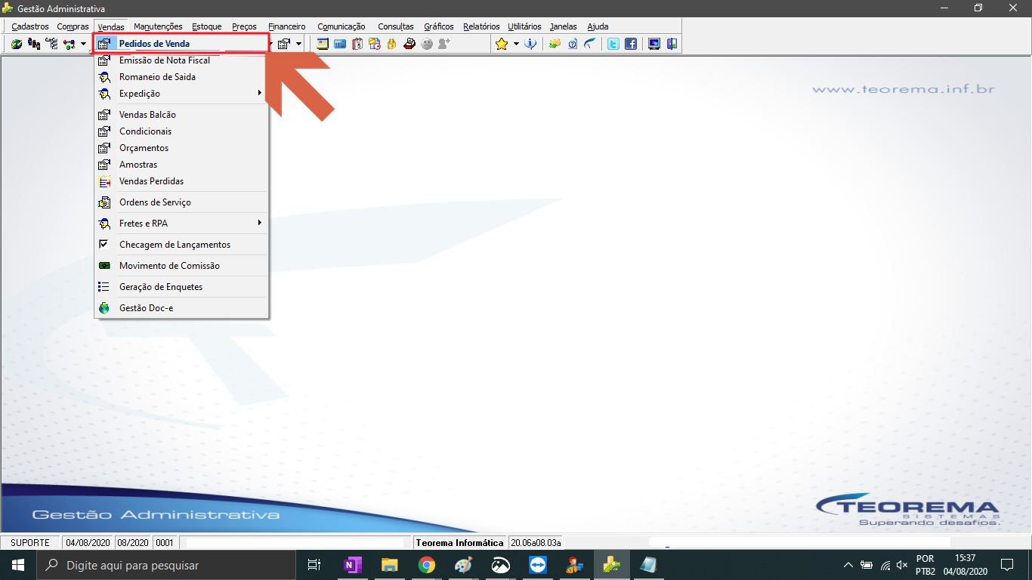1032x580 pixels.
Task: Open the Compras menu
Action: coord(73,26)
